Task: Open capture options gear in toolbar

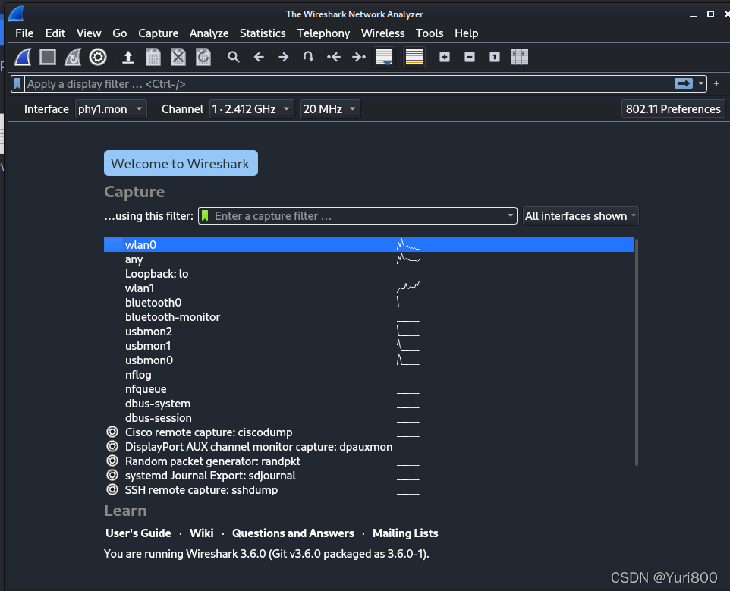Action: point(98,57)
